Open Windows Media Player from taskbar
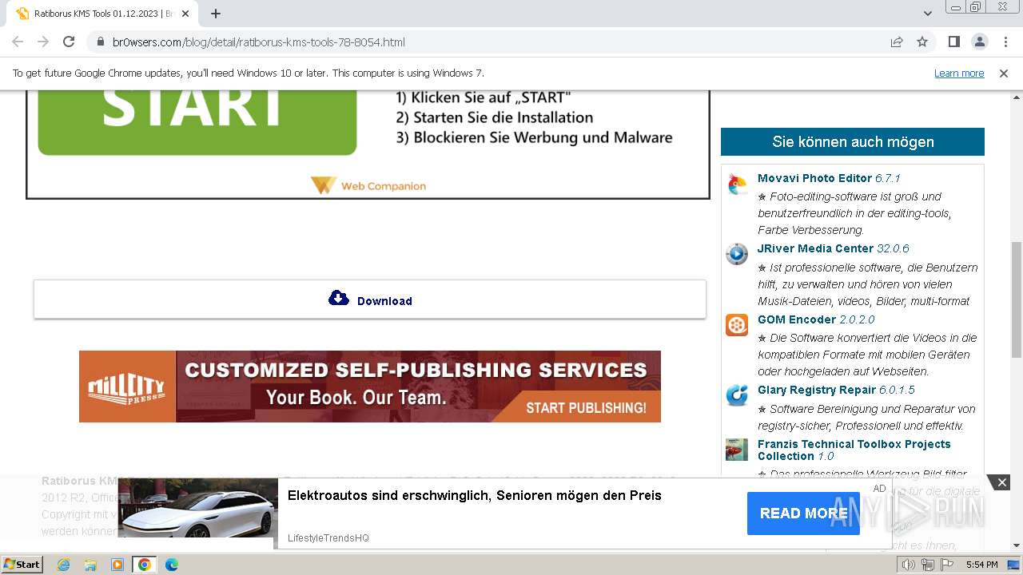 pyautogui.click(x=117, y=565)
